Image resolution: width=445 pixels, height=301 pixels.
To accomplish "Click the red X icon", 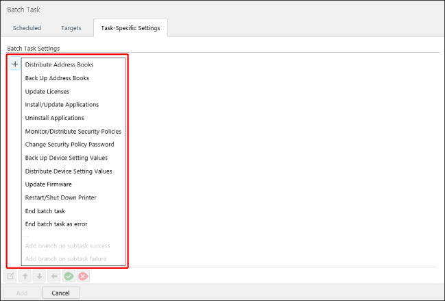I will 83,276.
